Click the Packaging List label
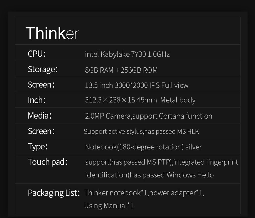 [54, 193]
